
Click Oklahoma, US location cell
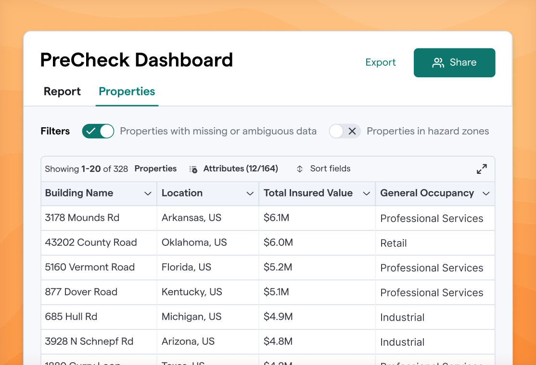(x=208, y=243)
